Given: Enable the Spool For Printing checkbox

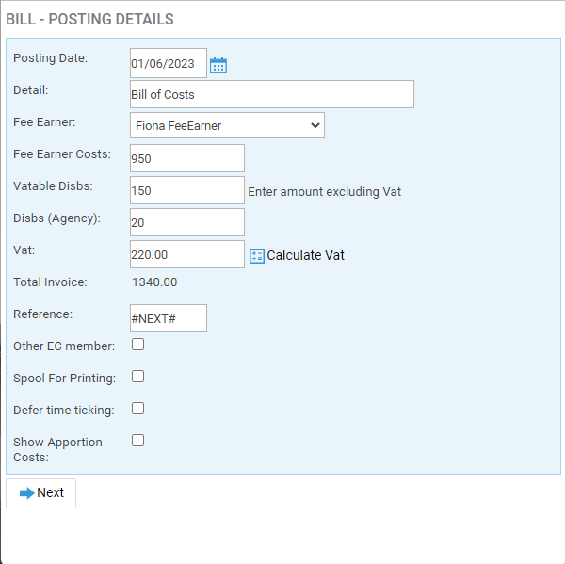Looking at the screenshot, I should 138,377.
